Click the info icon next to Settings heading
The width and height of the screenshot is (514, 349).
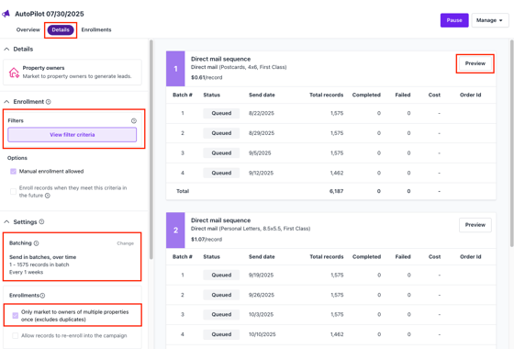[41, 221]
